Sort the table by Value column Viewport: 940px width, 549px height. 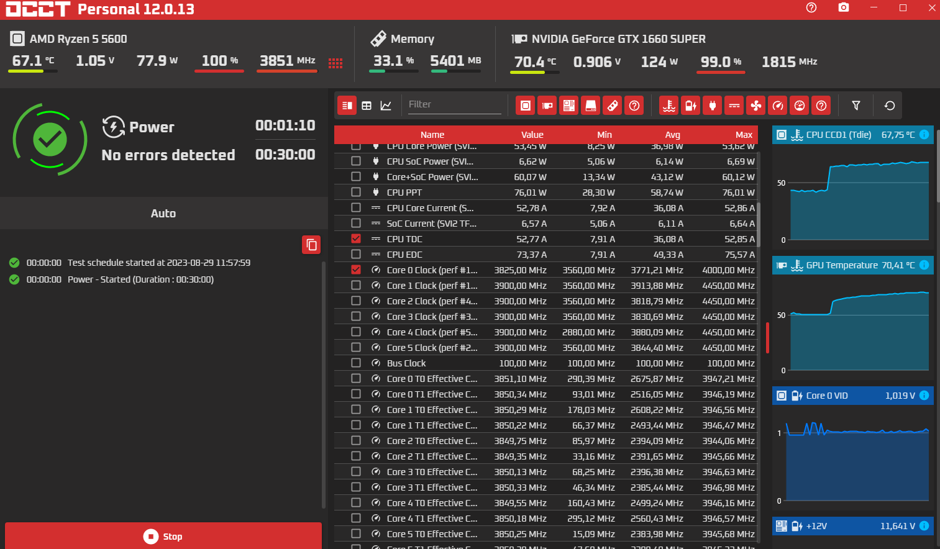pyautogui.click(x=532, y=135)
